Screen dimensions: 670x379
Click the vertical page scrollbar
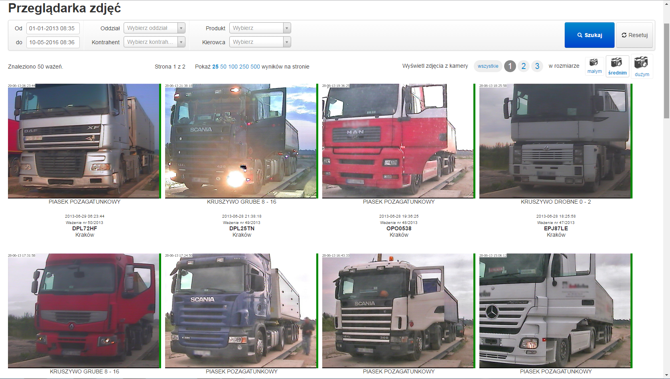click(666, 72)
